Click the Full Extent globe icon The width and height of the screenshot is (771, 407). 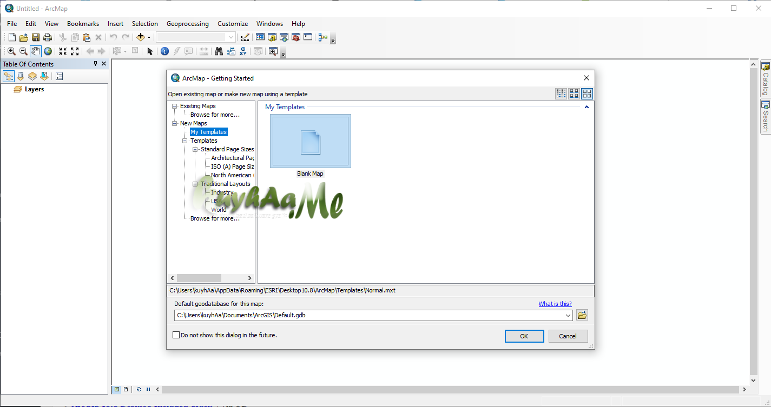tap(48, 51)
